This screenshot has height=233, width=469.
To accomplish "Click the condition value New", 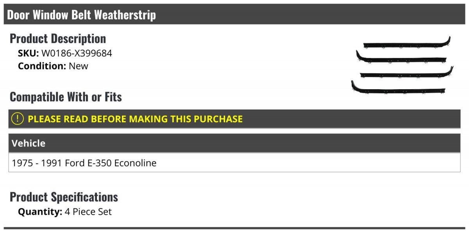I will tap(79, 66).
